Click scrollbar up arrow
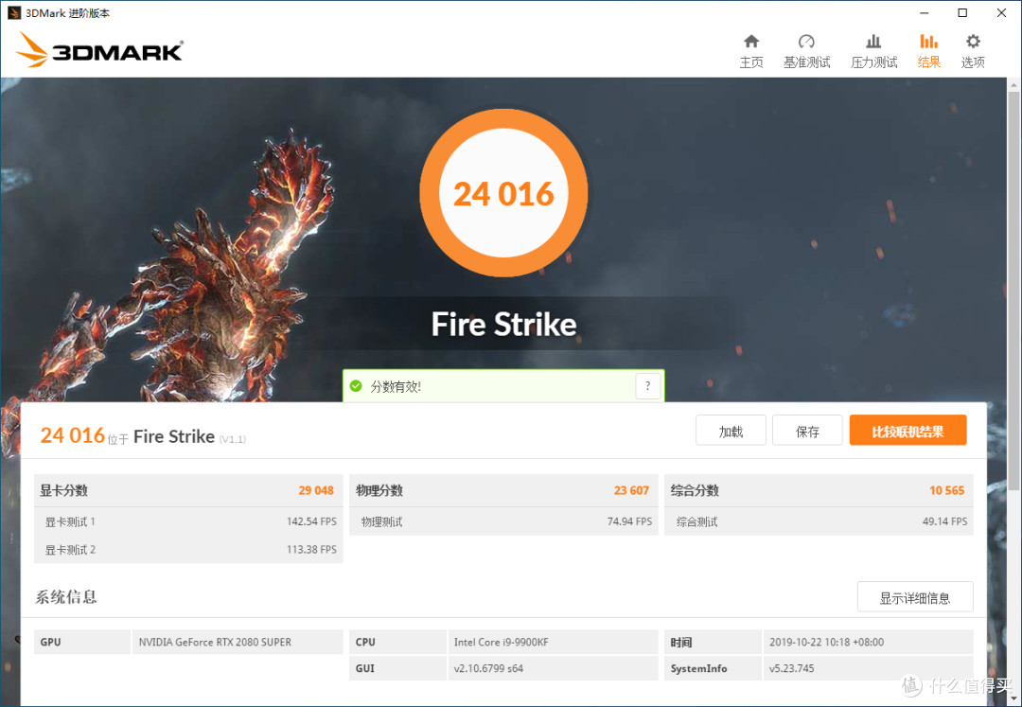The height and width of the screenshot is (707, 1022). pyautogui.click(x=1014, y=85)
